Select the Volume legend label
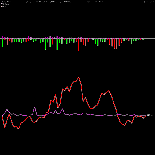The image size is (155, 155). [6, 4]
